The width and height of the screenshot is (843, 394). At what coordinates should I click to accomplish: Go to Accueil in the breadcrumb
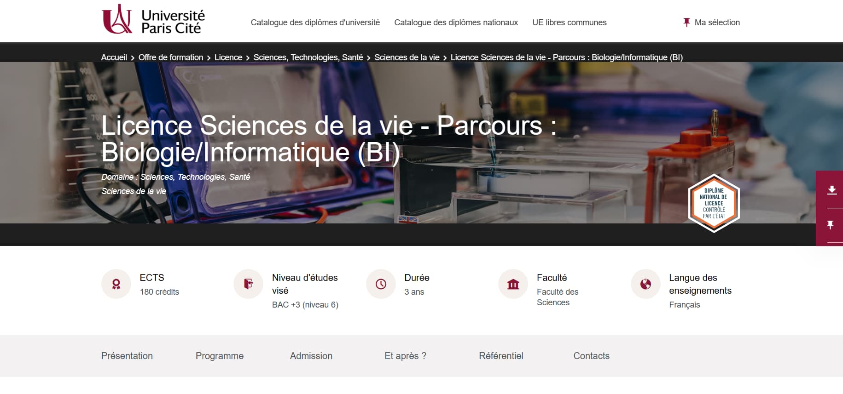coord(114,57)
